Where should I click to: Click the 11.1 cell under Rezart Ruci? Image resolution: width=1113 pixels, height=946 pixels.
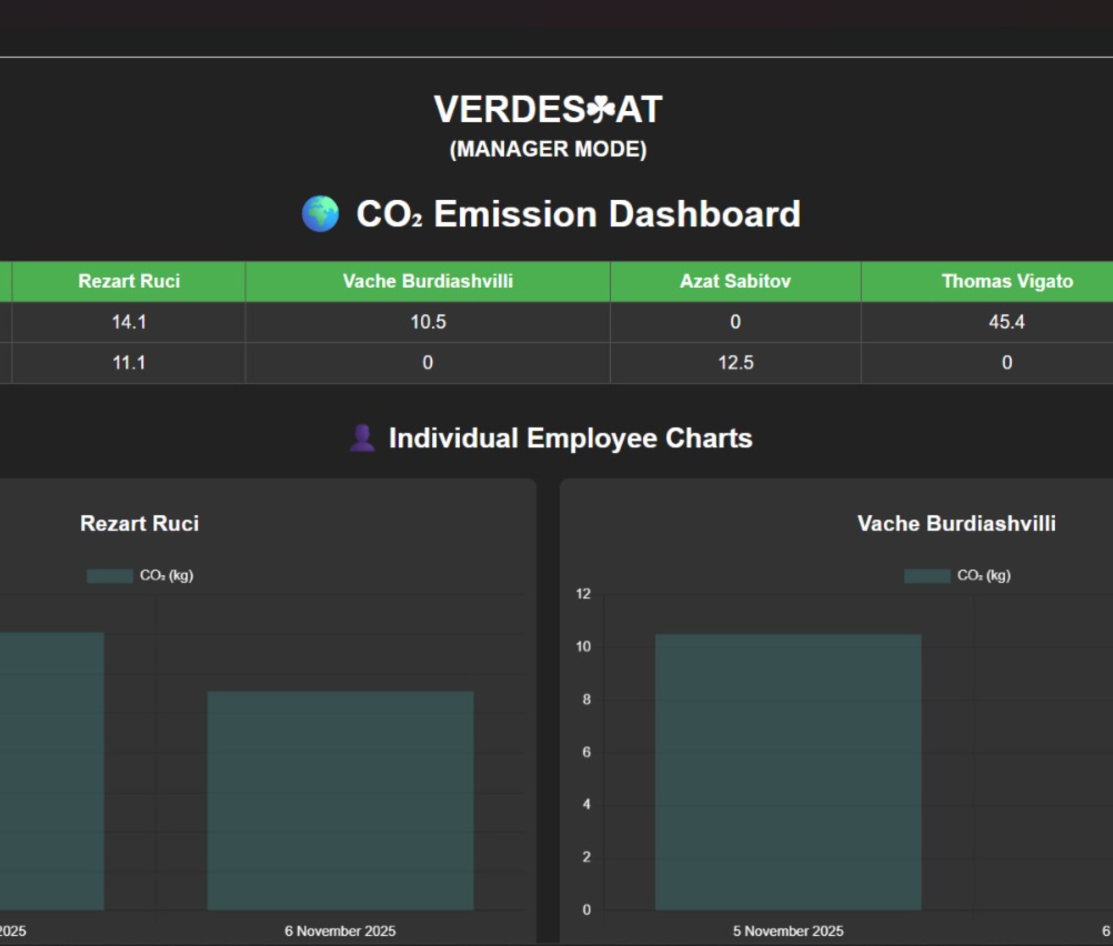pyautogui.click(x=129, y=363)
